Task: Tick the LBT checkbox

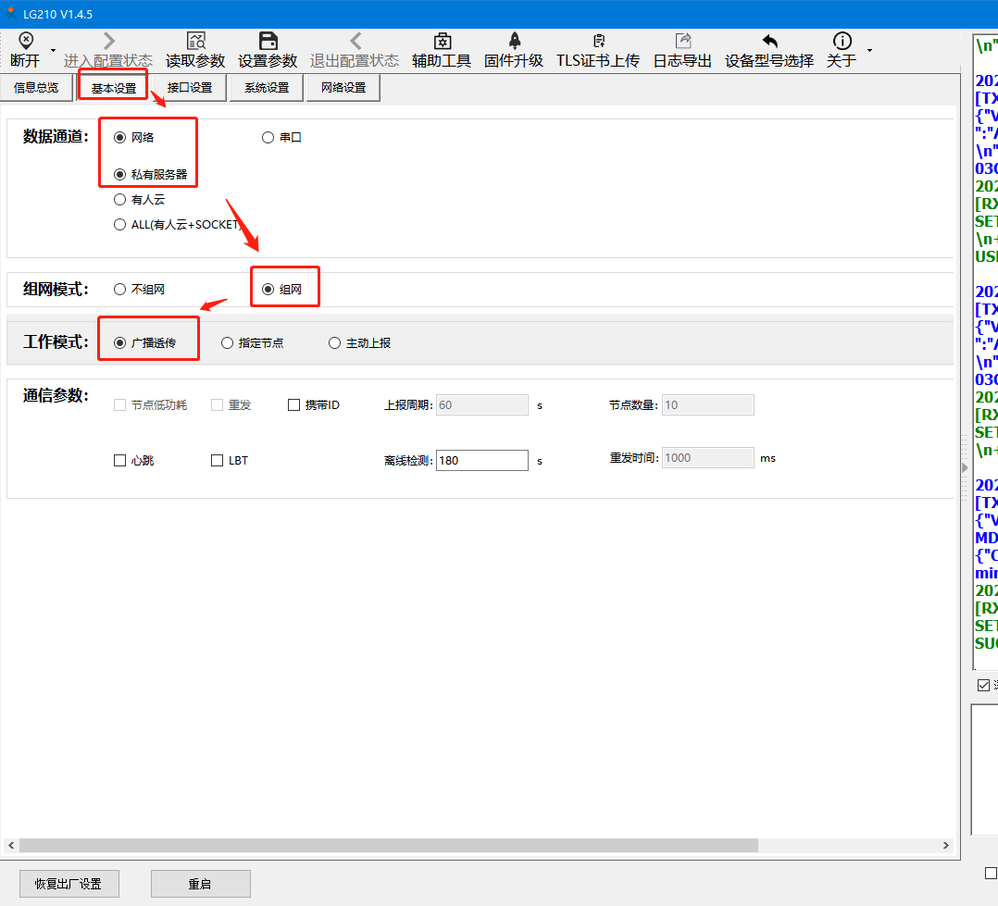Action: [x=218, y=460]
